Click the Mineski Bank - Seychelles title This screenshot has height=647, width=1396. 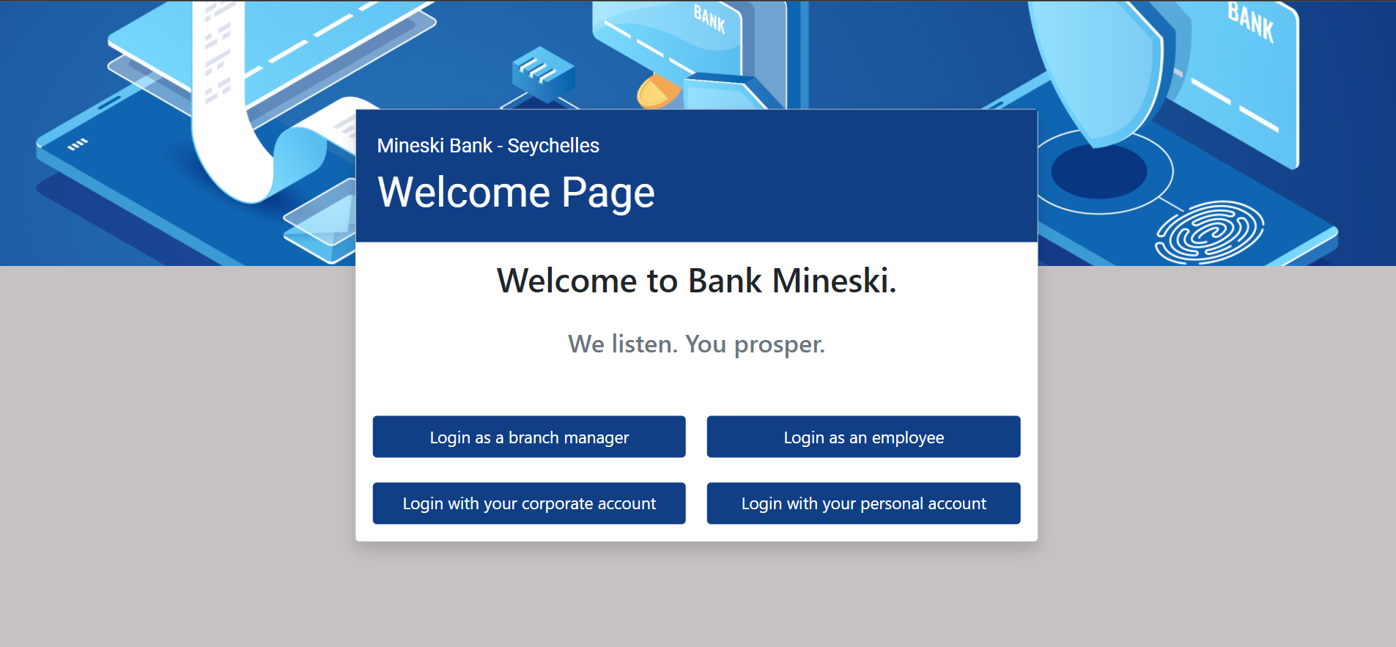(488, 146)
